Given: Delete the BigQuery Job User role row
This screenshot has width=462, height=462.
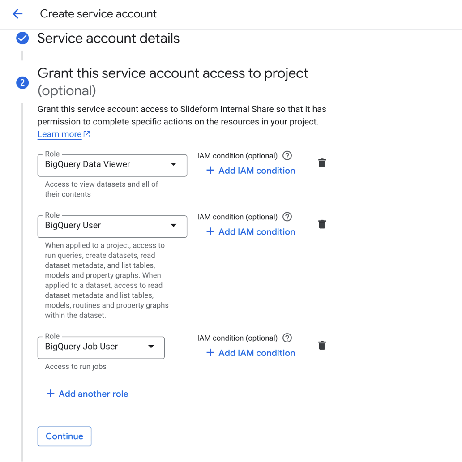Looking at the screenshot, I should [322, 345].
